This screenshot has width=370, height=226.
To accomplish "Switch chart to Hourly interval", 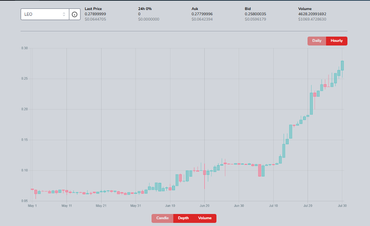I will [336, 41].
